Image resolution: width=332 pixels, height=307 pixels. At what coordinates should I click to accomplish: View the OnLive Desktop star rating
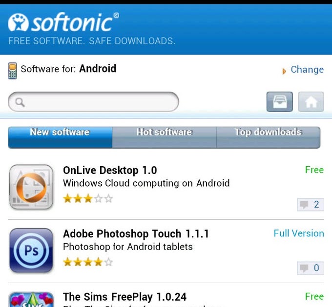coord(88,199)
